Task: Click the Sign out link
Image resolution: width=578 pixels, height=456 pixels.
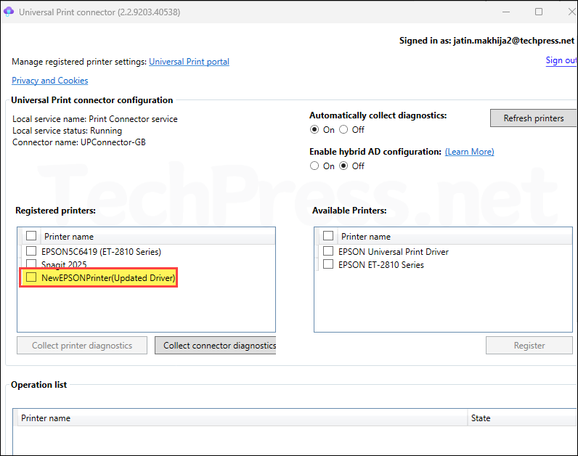Action: click(561, 60)
